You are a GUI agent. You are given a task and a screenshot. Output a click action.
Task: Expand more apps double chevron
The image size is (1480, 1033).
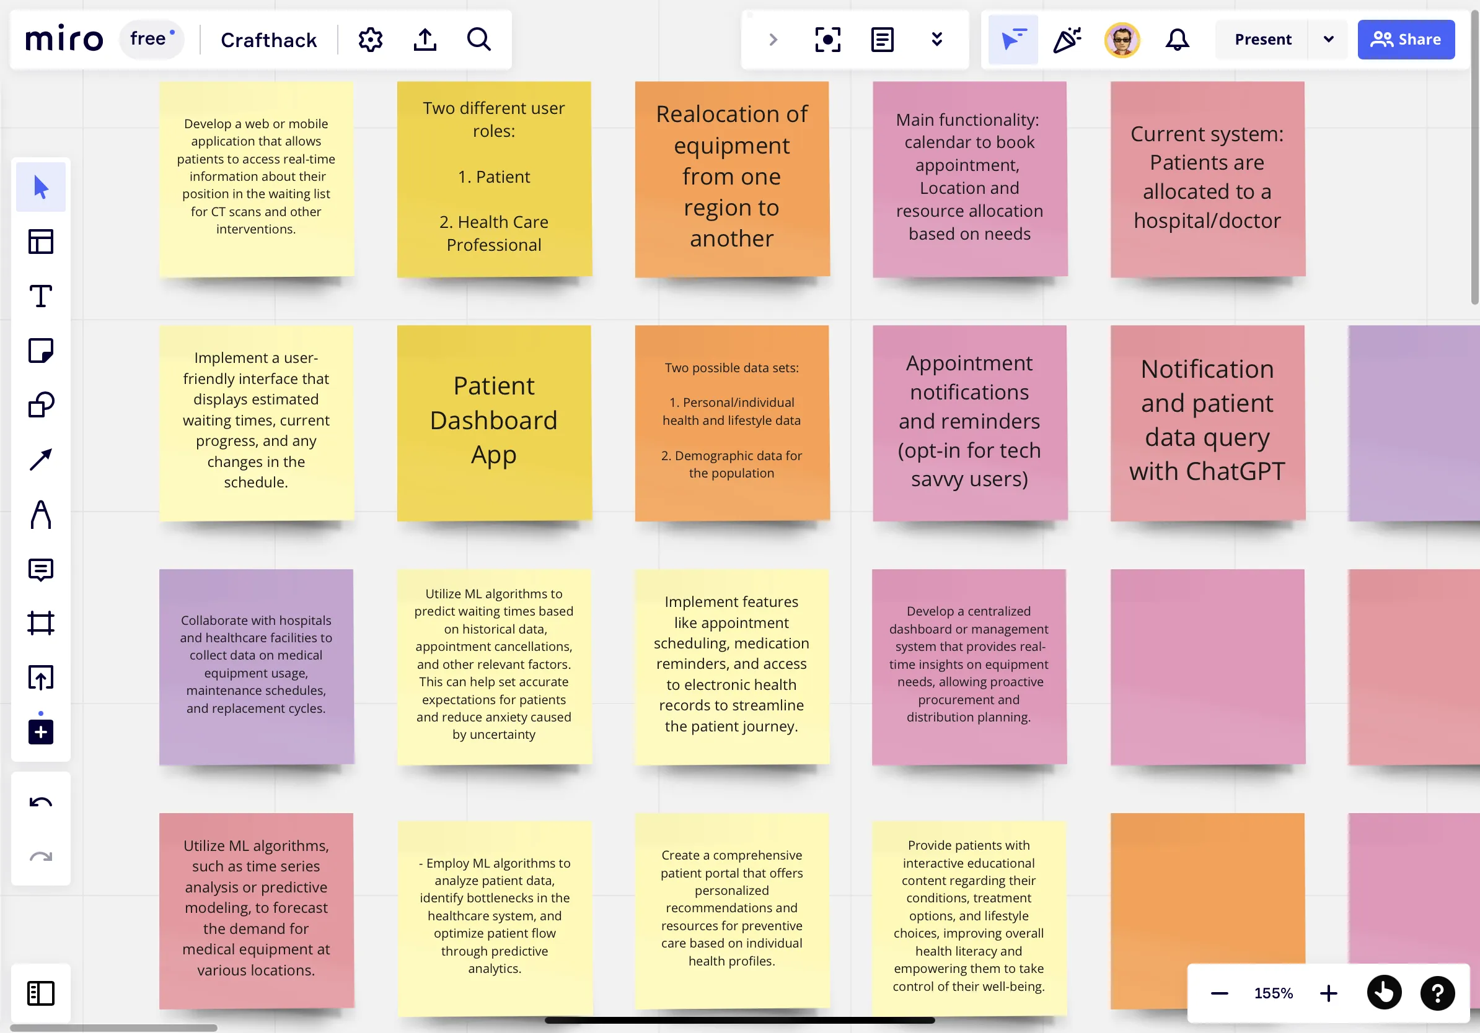tap(936, 39)
